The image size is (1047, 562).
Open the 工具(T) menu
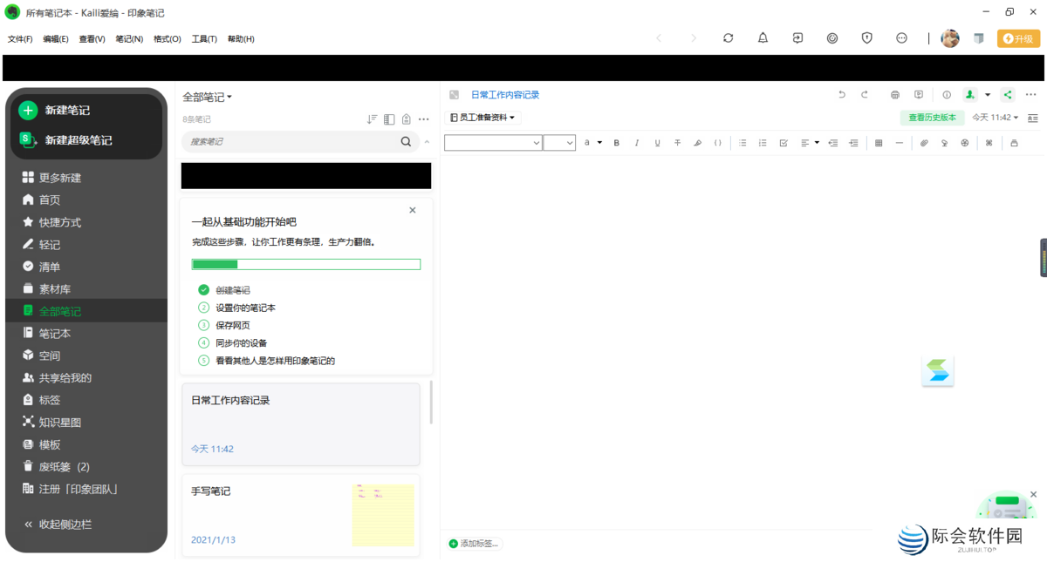(204, 39)
